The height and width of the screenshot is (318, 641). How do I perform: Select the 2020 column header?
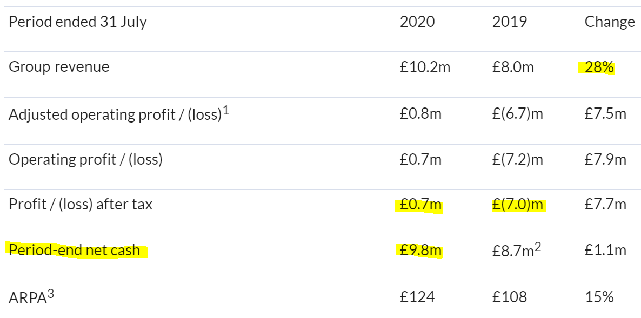coord(417,22)
